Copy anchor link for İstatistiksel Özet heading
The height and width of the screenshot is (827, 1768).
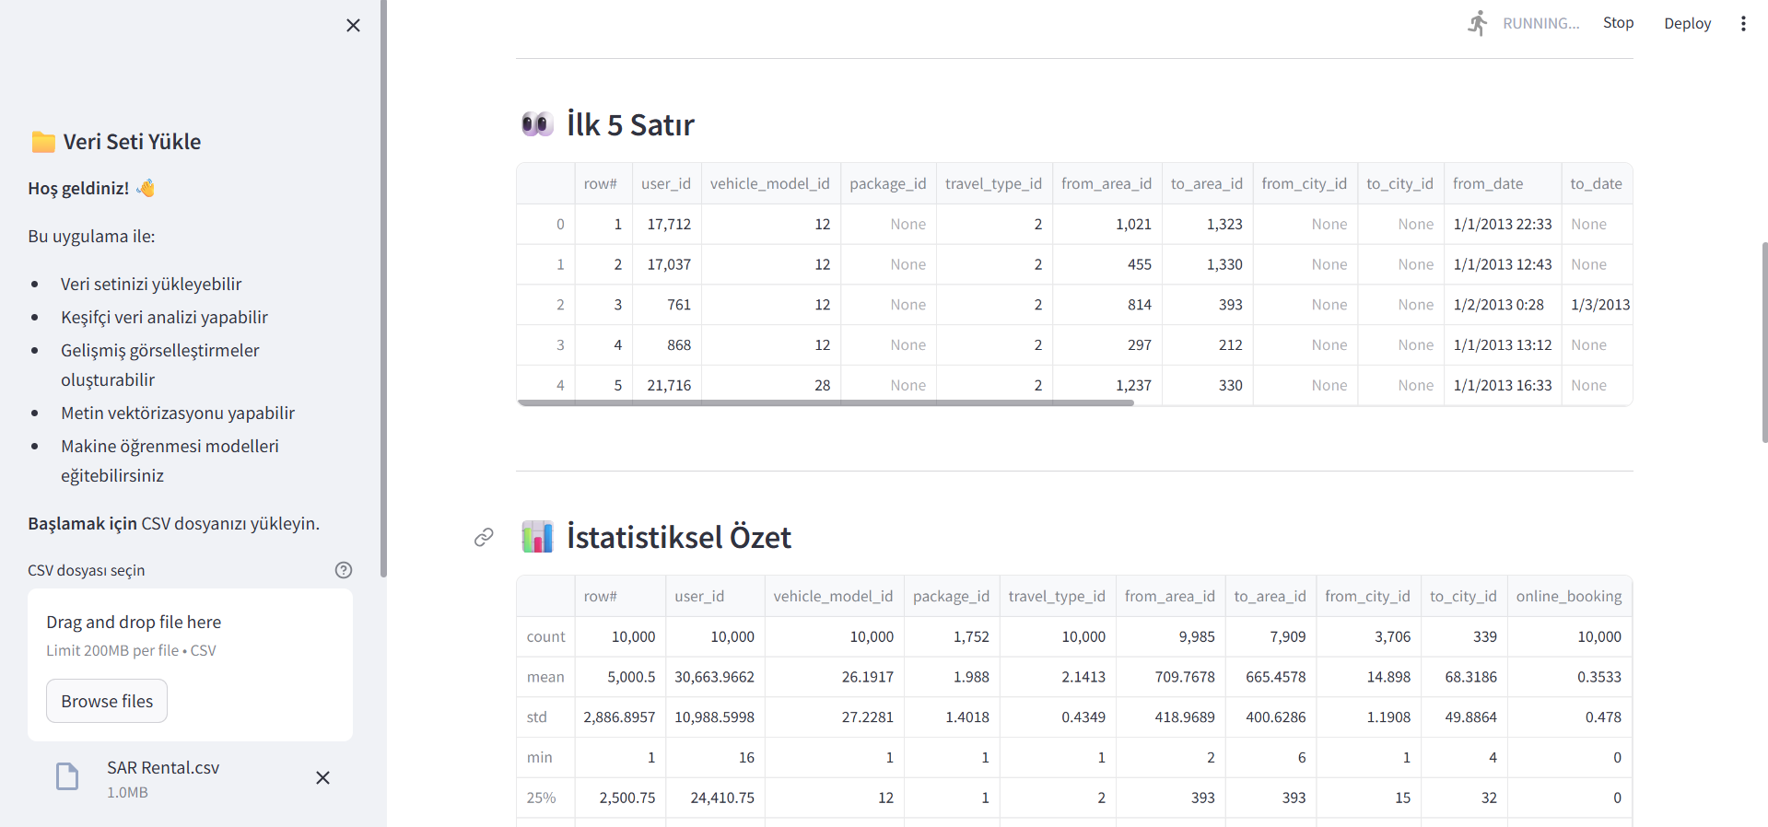coord(484,537)
